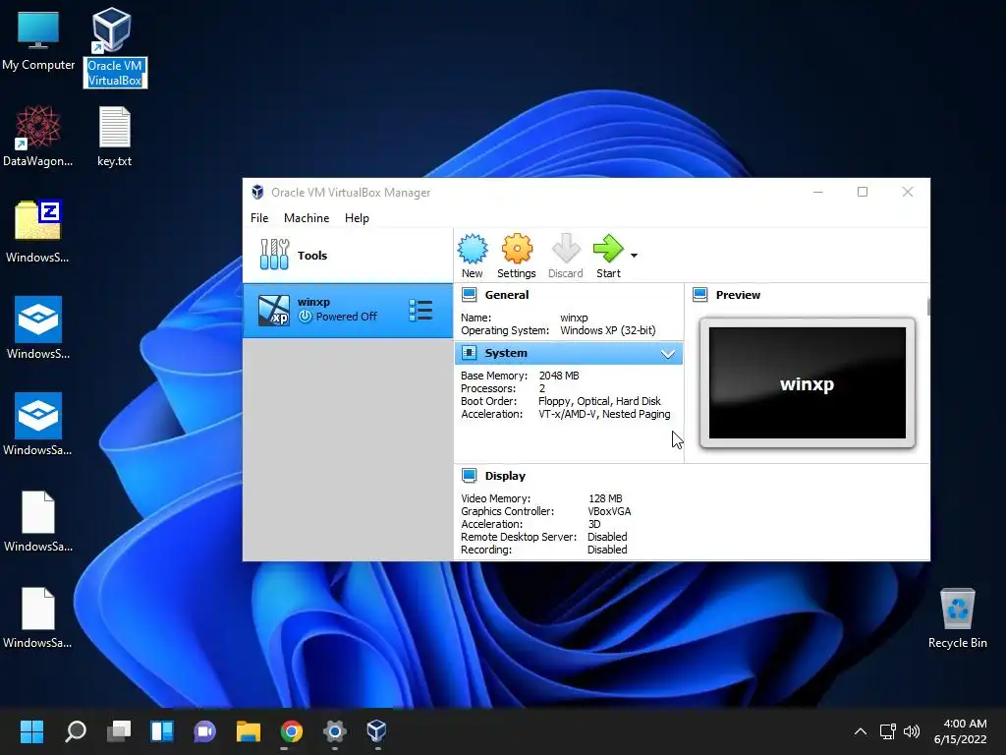The image size is (1006, 755).
Task: Open the Widgets taskbar icon
Action: pyautogui.click(x=162, y=731)
